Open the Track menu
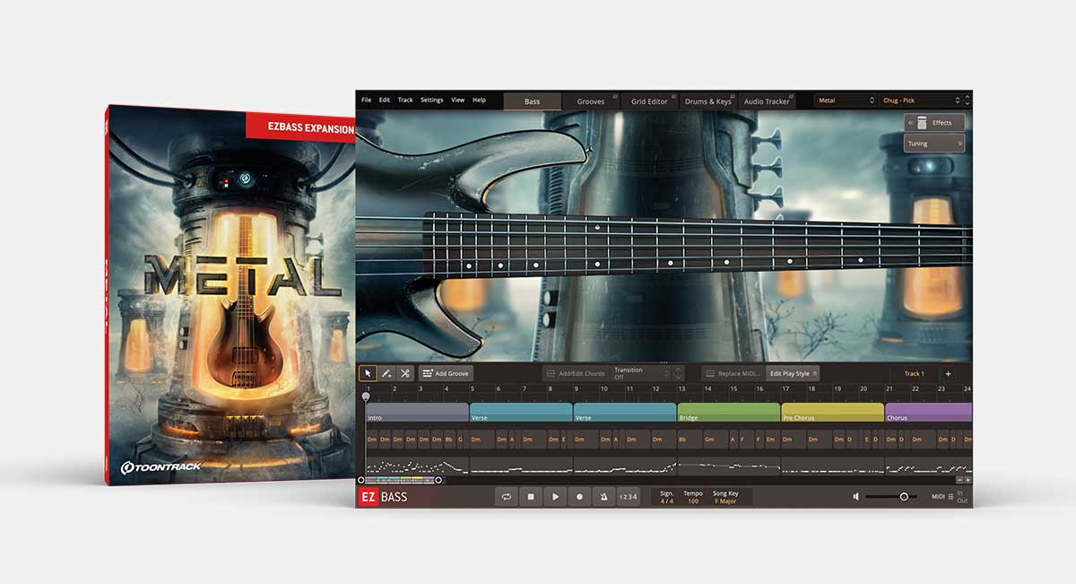1076x584 pixels. [405, 100]
